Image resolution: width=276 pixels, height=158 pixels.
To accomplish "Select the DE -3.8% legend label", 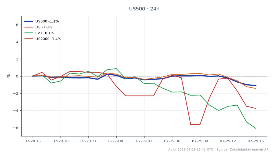I will pyautogui.click(x=44, y=27).
